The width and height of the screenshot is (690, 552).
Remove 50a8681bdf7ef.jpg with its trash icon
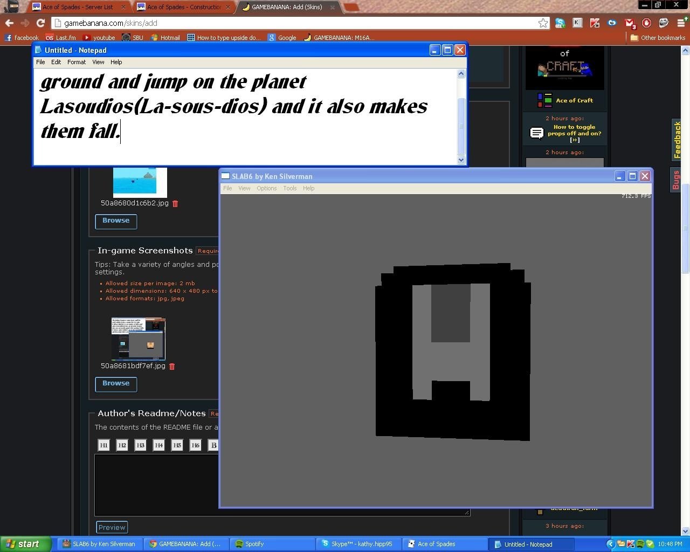pyautogui.click(x=172, y=367)
